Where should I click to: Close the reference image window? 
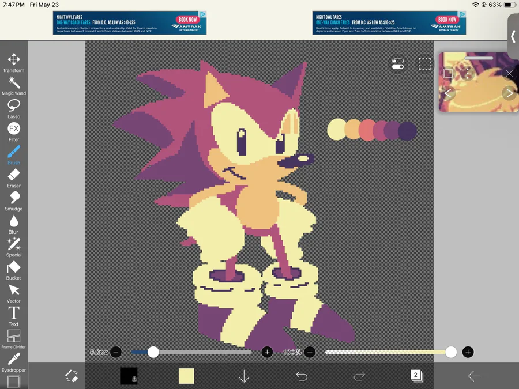[509, 73]
